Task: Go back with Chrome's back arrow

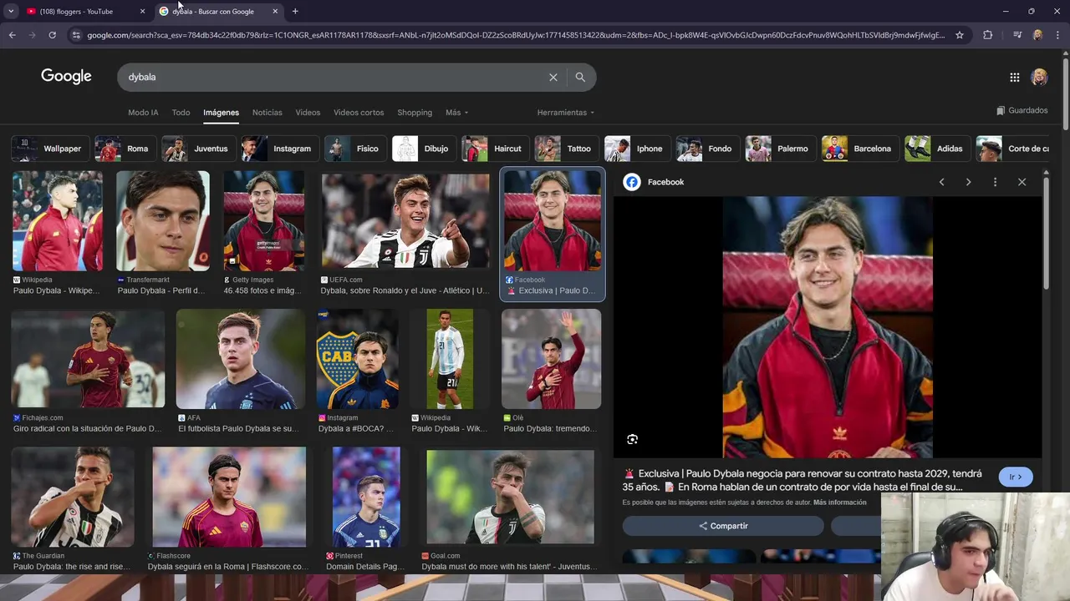Action: point(12,35)
